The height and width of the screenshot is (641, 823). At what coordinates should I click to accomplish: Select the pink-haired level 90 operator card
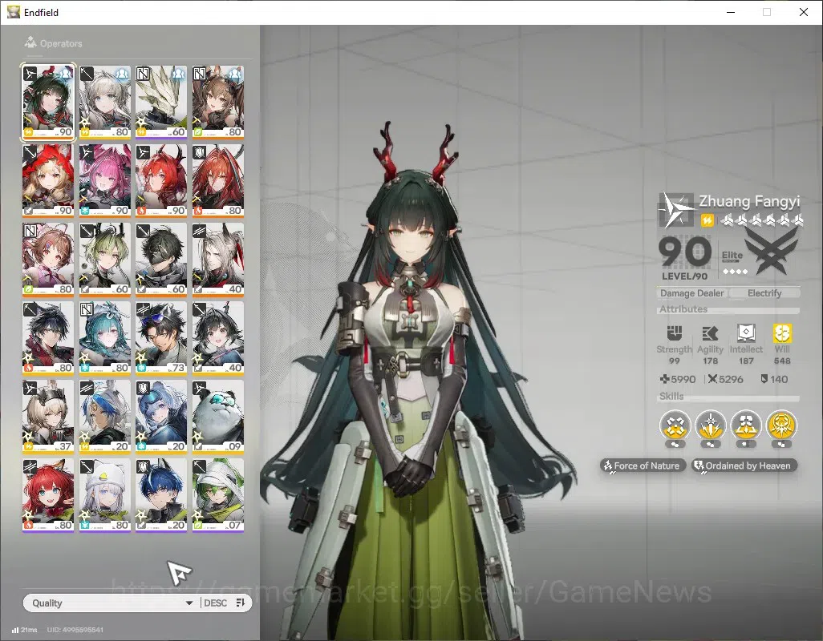(x=104, y=180)
